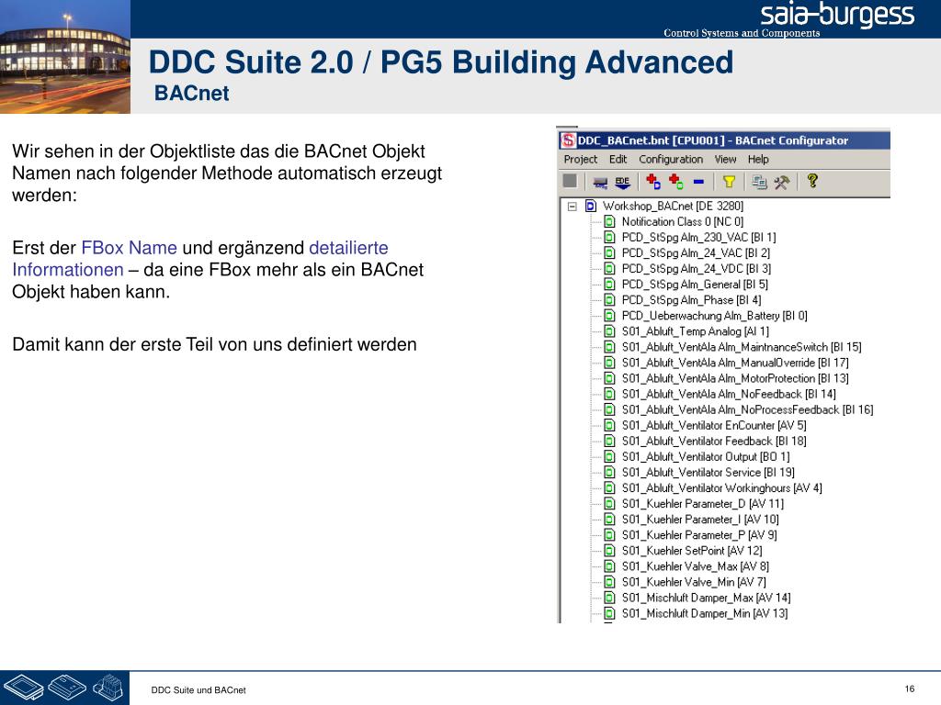Click the icon beside S01_Abluft_Ventilator Output
Viewport: 941px width, 705px height.
point(610,456)
